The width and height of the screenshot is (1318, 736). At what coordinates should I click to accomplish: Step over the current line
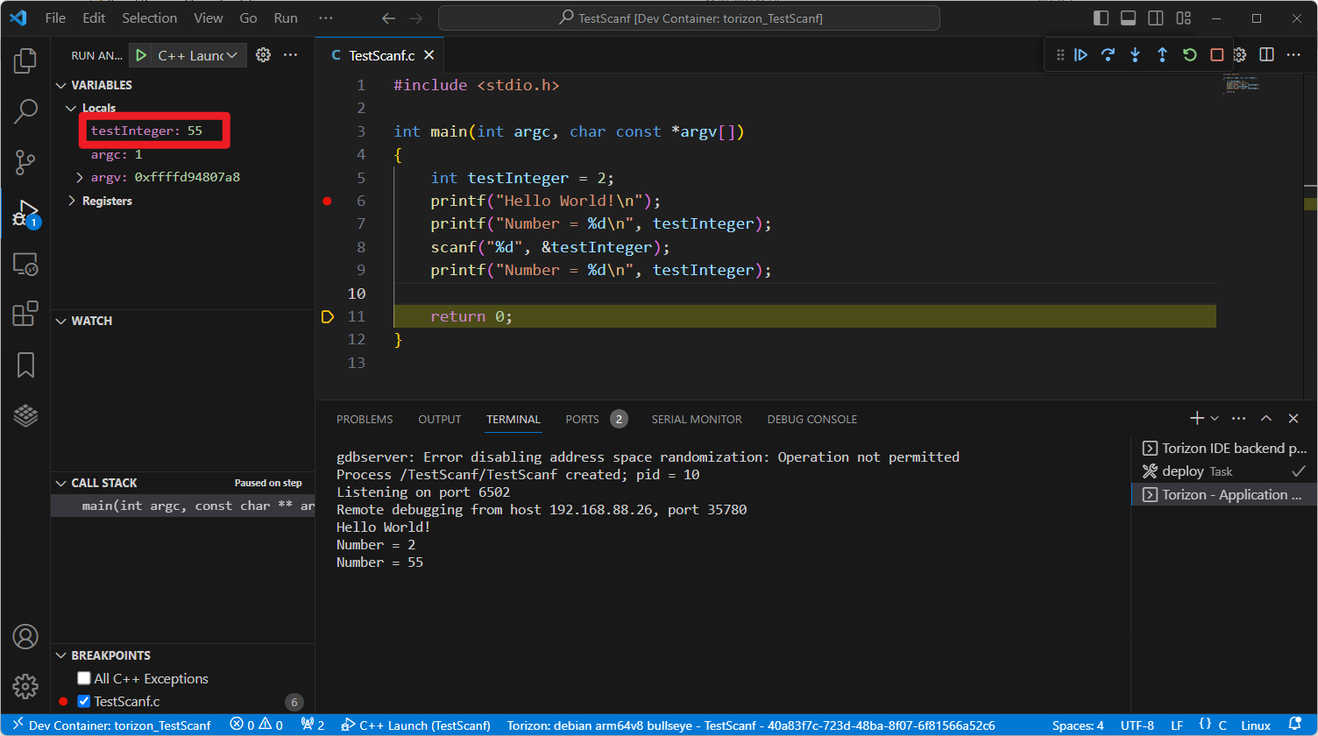click(1108, 54)
